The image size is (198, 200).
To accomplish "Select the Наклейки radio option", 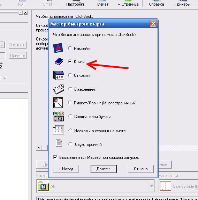I will click(x=70, y=48).
